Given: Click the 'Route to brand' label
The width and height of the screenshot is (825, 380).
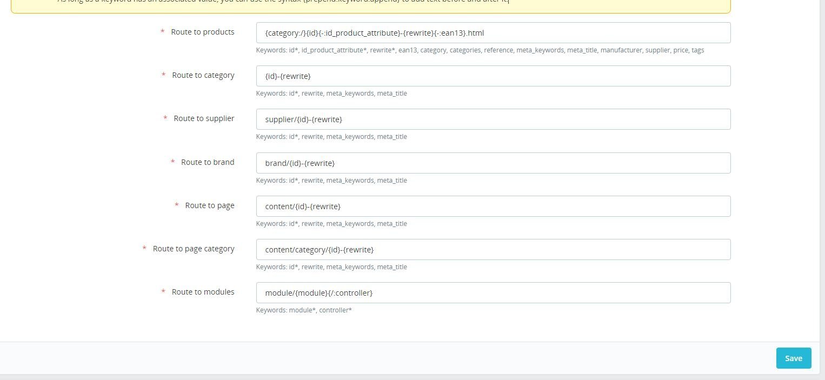Looking at the screenshot, I should tap(208, 162).
